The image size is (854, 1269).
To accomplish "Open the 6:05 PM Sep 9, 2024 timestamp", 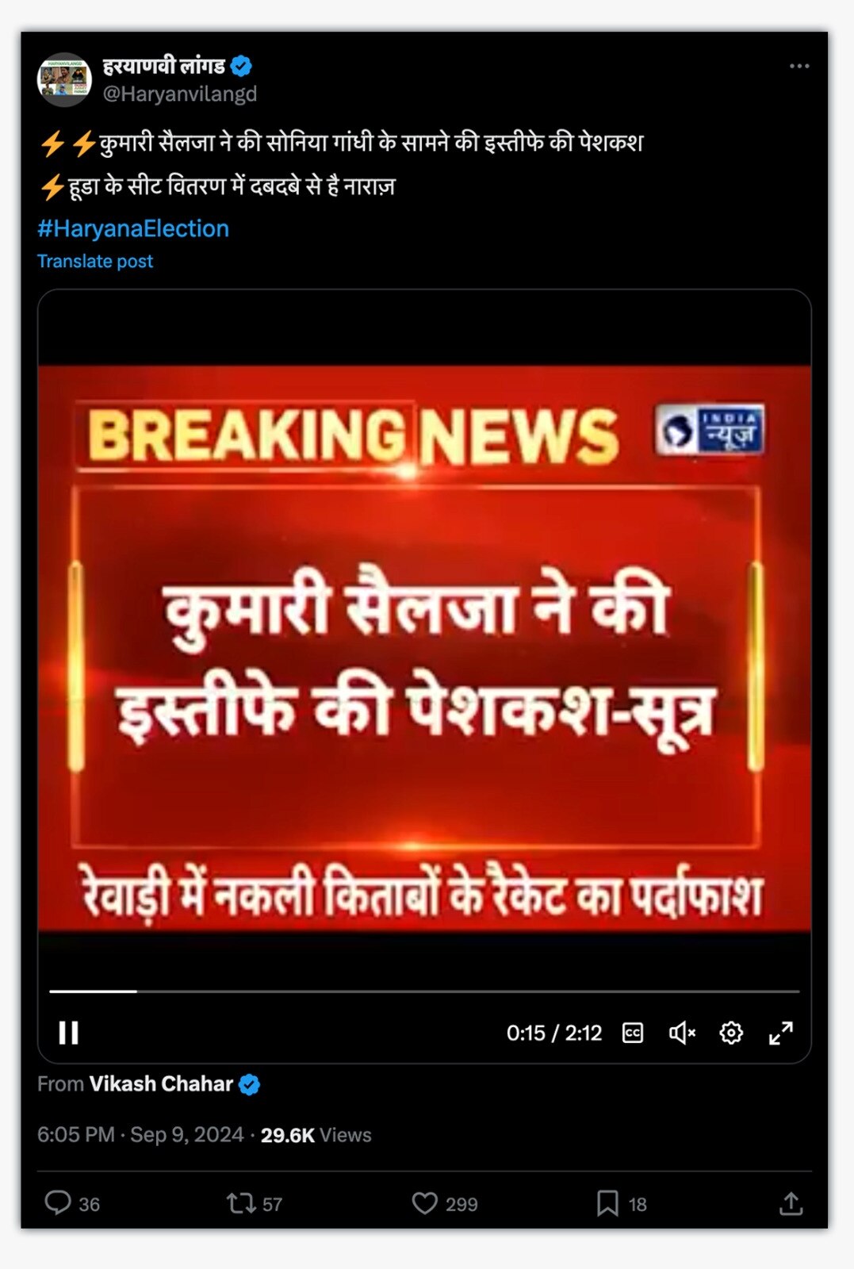I will [x=140, y=1135].
